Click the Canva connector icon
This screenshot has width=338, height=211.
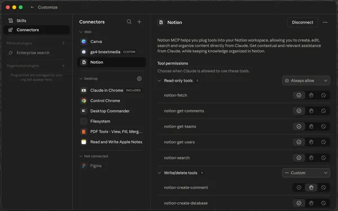tap(83, 42)
